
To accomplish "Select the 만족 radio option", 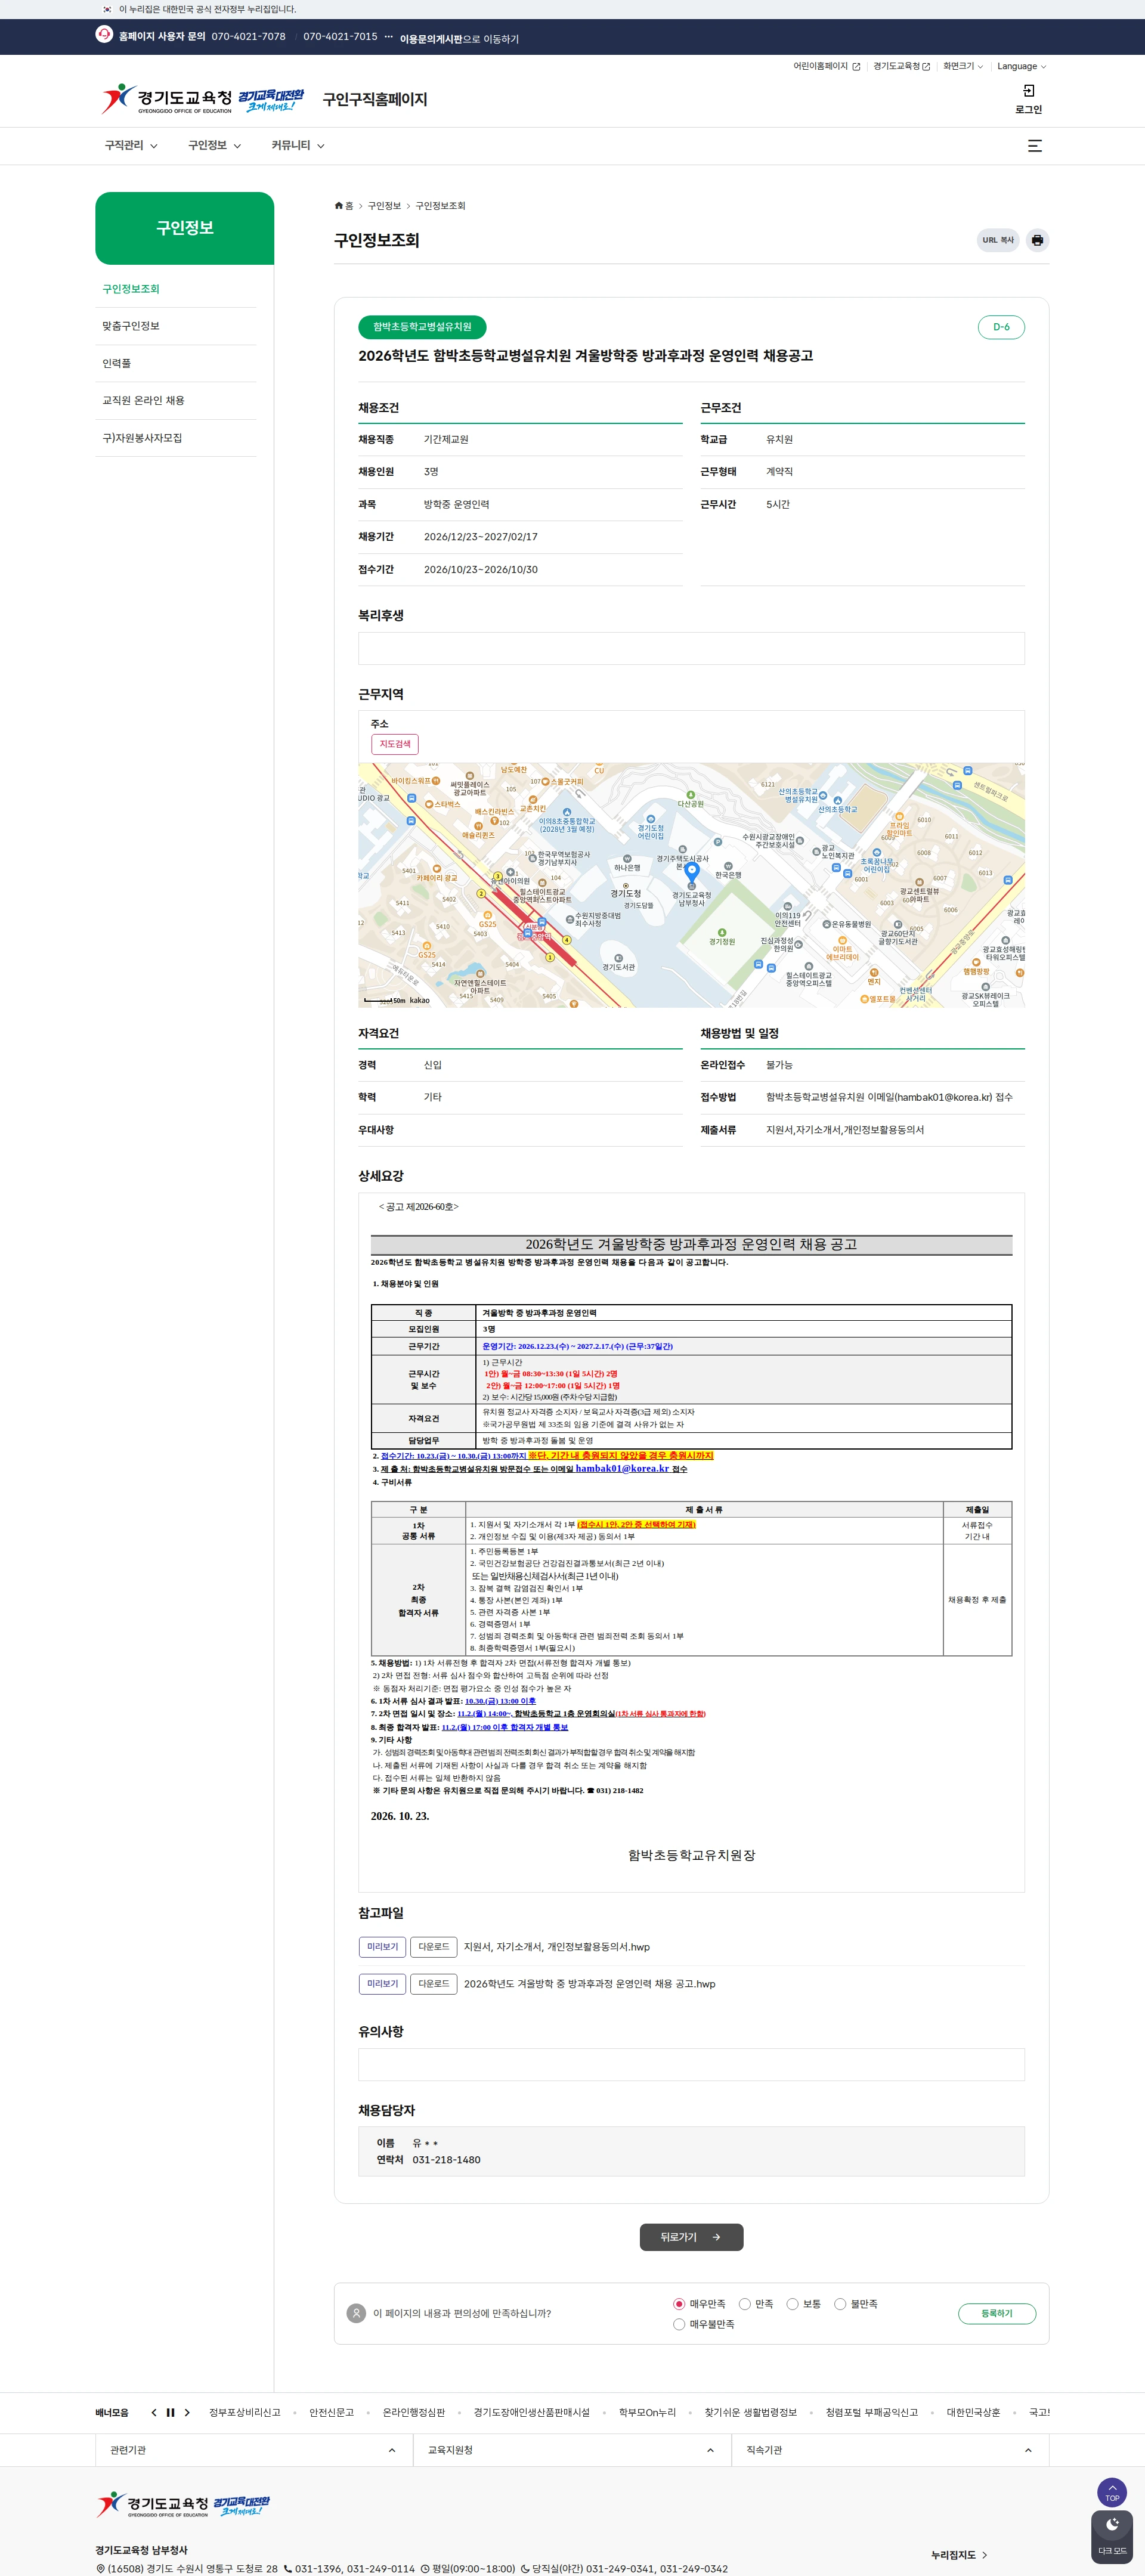I will [744, 2304].
